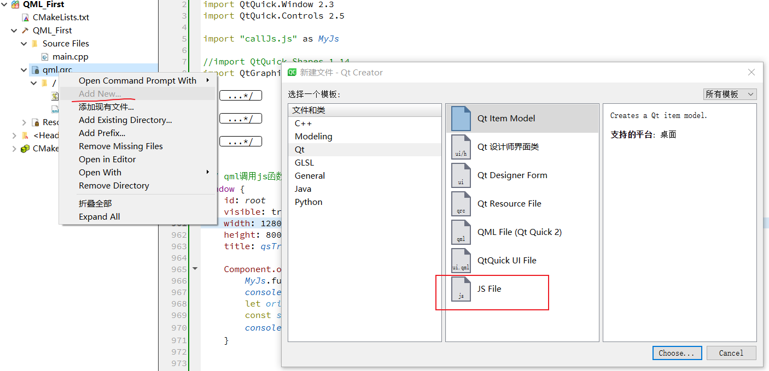Expand the <Head... node
This screenshot has height=371, width=769.
click(x=14, y=136)
